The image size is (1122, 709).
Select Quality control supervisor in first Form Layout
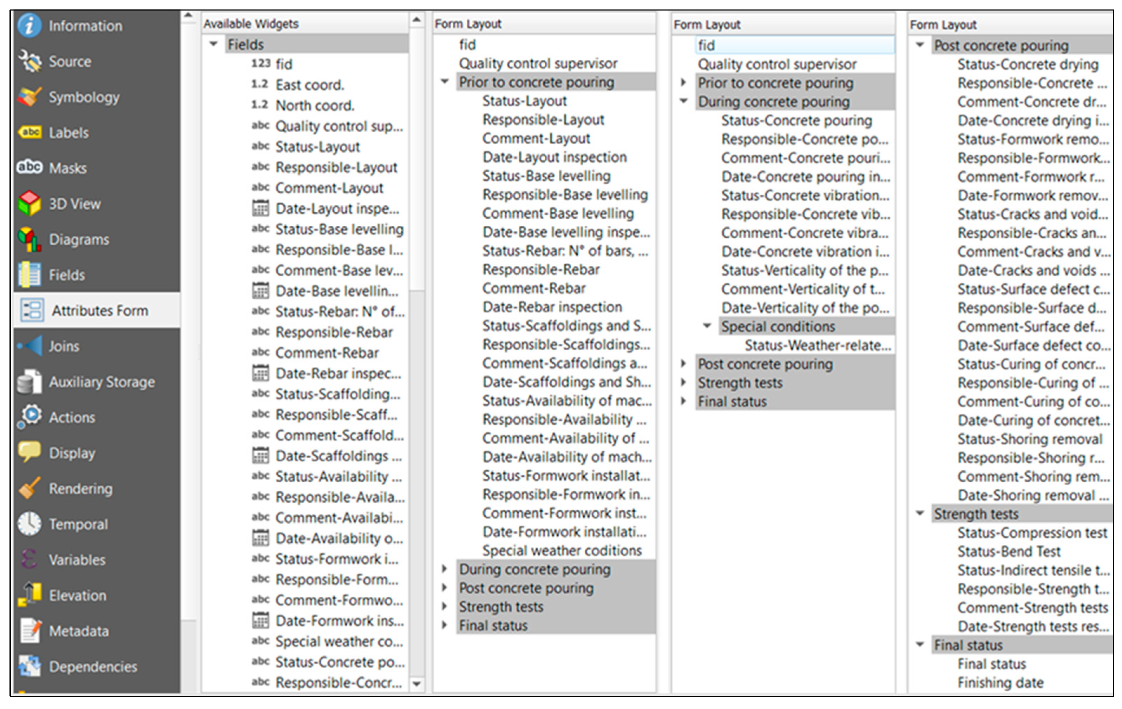click(x=538, y=63)
